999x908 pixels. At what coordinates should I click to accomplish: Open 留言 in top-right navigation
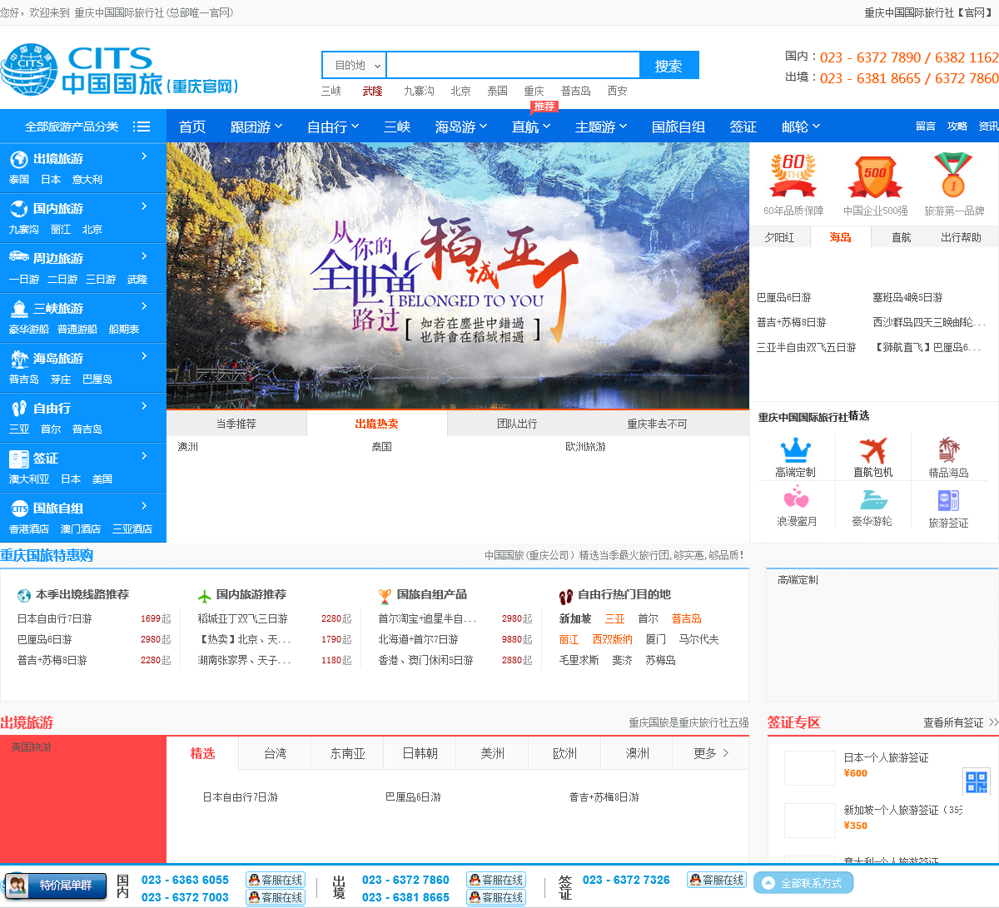coord(926,127)
